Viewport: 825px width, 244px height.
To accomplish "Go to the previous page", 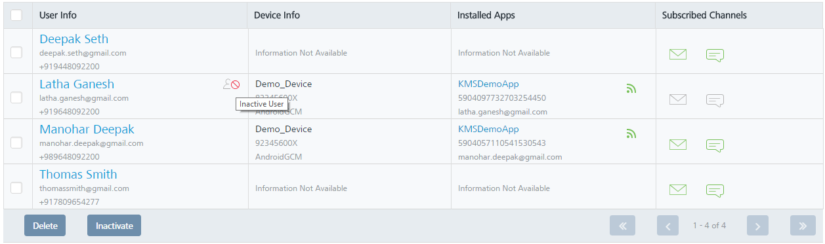I will pyautogui.click(x=667, y=226).
